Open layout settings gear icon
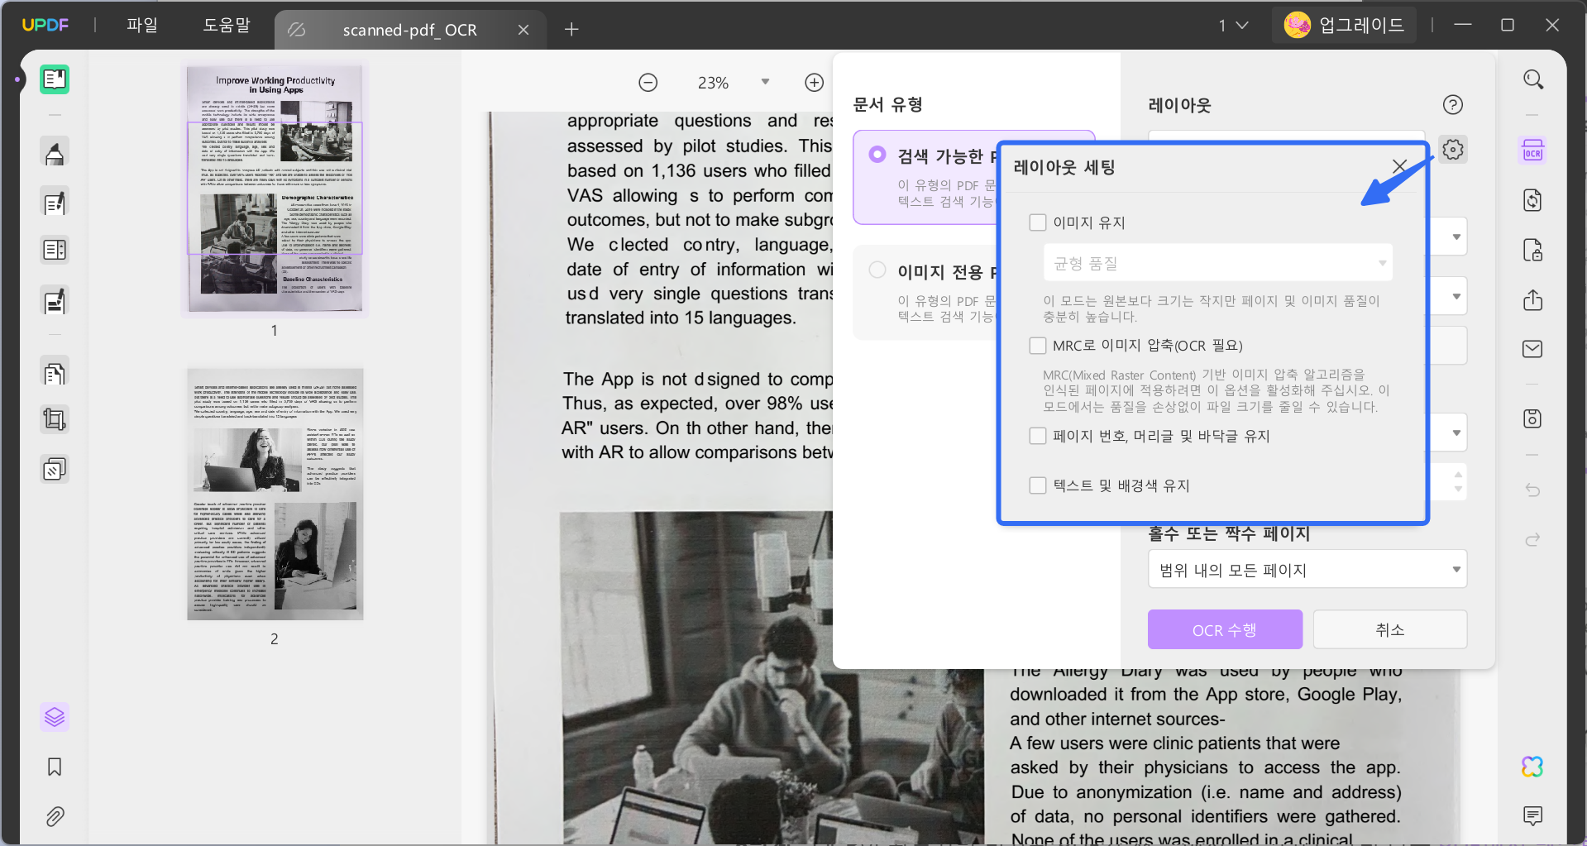Screen dimensions: 1587x846 click(x=1453, y=150)
